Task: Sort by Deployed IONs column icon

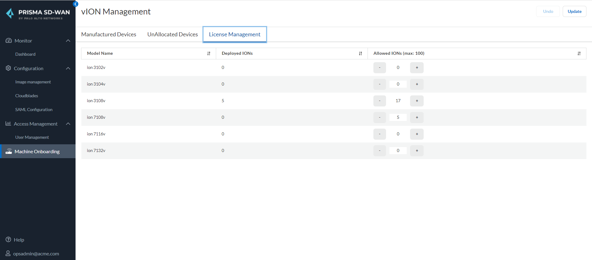Action: (360, 54)
